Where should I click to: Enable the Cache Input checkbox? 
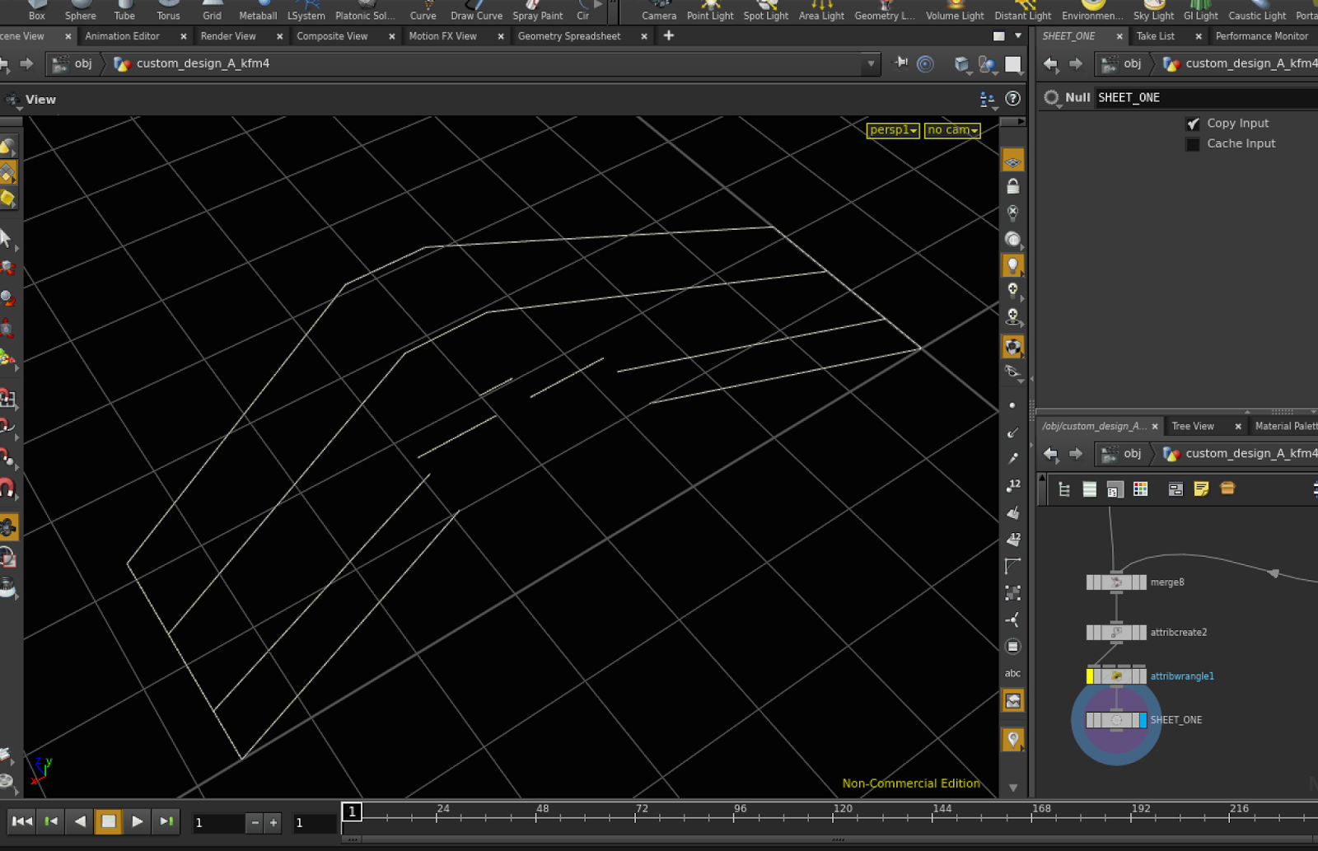[x=1193, y=144]
